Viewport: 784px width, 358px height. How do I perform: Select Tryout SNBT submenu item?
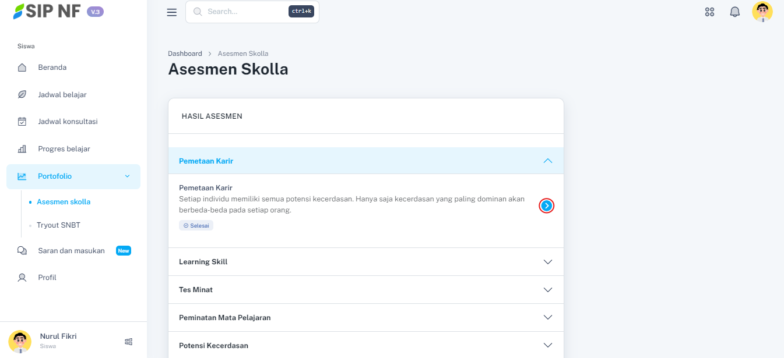[58, 225]
